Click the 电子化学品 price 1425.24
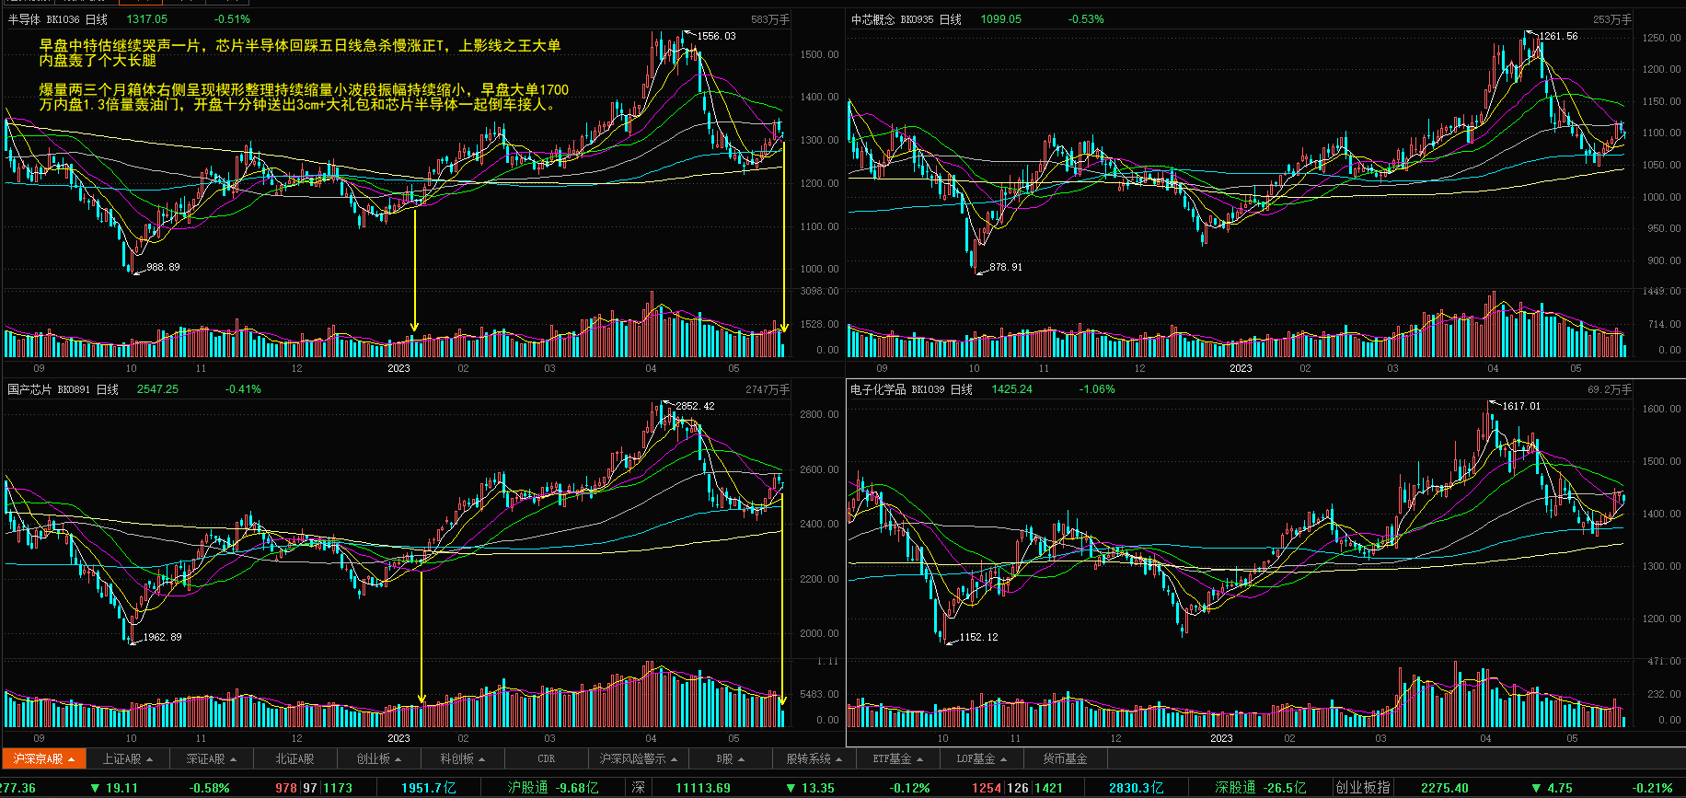The height and width of the screenshot is (798, 1686). pos(1012,389)
